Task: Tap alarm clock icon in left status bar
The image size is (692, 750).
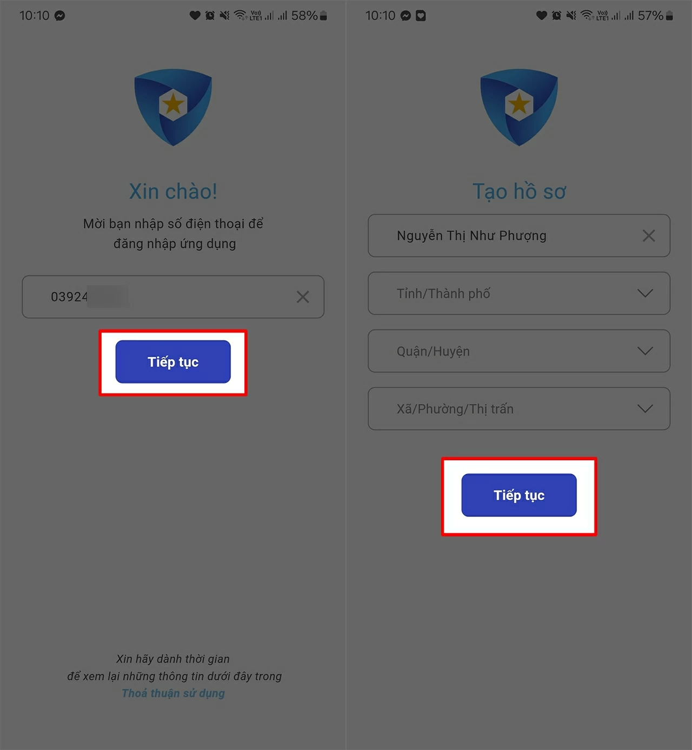Action: 210,16
